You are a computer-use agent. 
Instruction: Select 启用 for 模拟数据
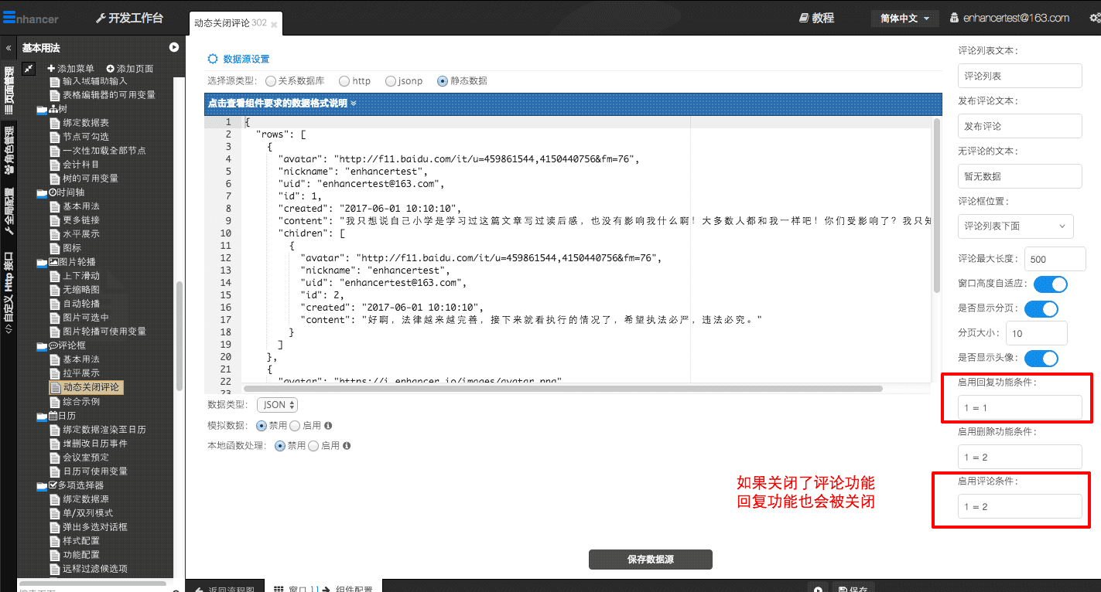[295, 426]
